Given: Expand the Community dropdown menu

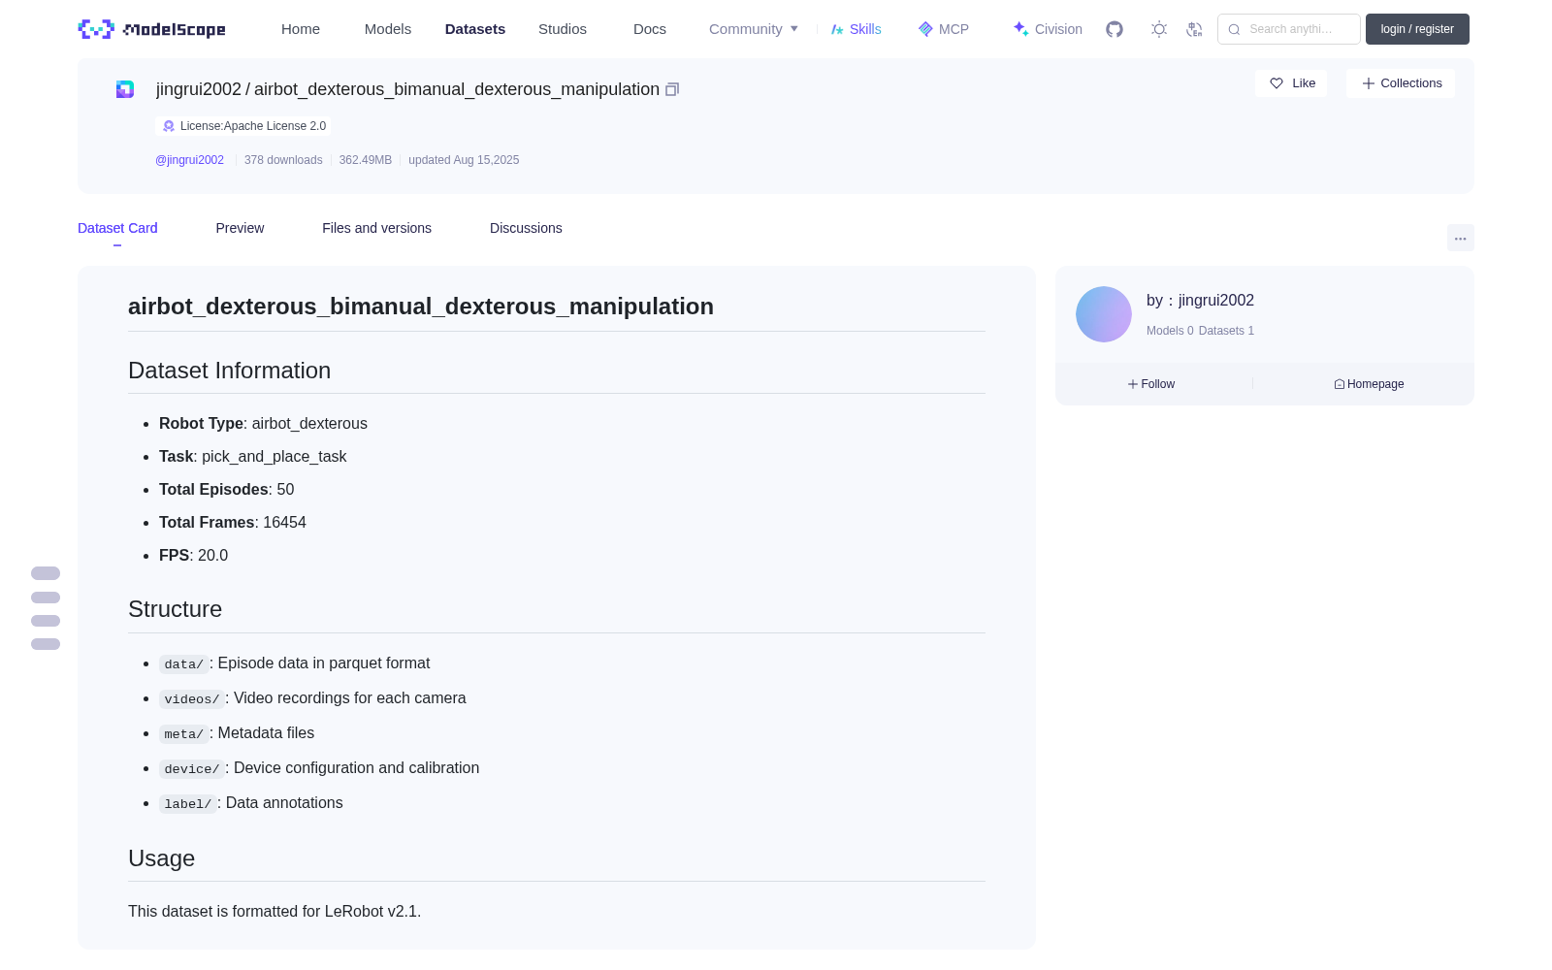Looking at the screenshot, I should [x=754, y=29].
